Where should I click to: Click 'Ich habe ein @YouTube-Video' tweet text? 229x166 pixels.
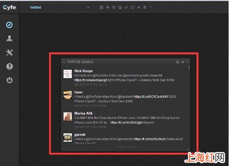pos(118,76)
